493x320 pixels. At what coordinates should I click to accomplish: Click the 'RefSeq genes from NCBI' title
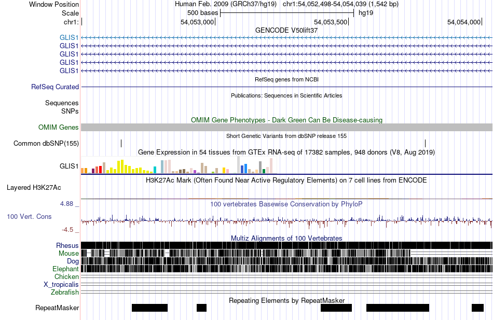(286, 79)
